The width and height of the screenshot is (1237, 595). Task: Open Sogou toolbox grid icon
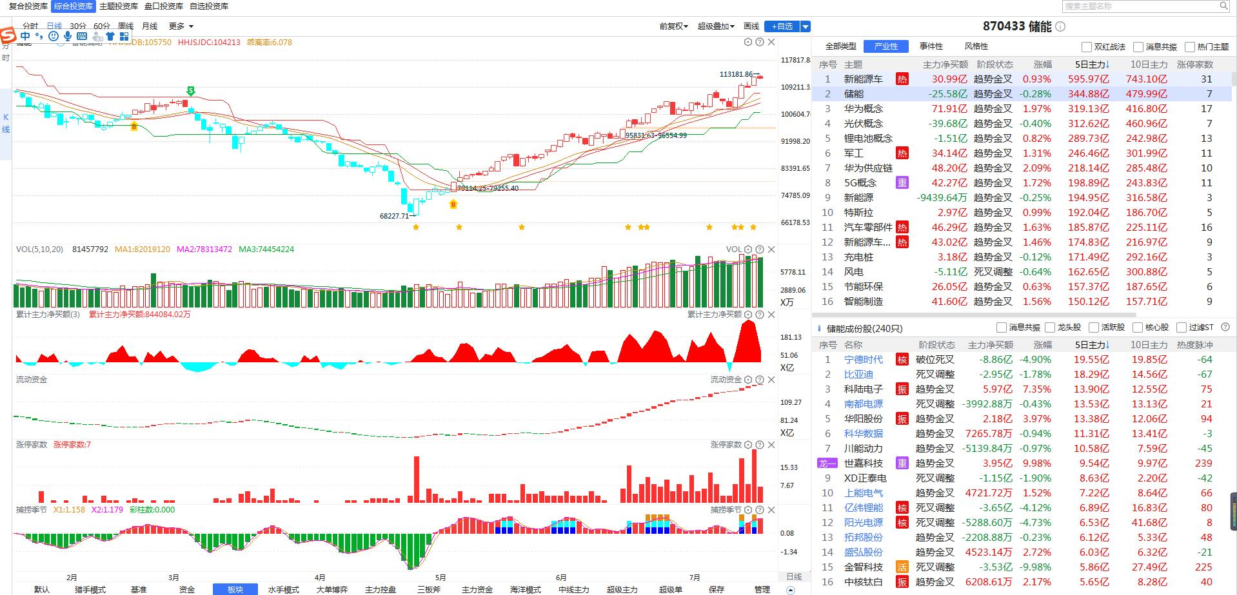124,36
